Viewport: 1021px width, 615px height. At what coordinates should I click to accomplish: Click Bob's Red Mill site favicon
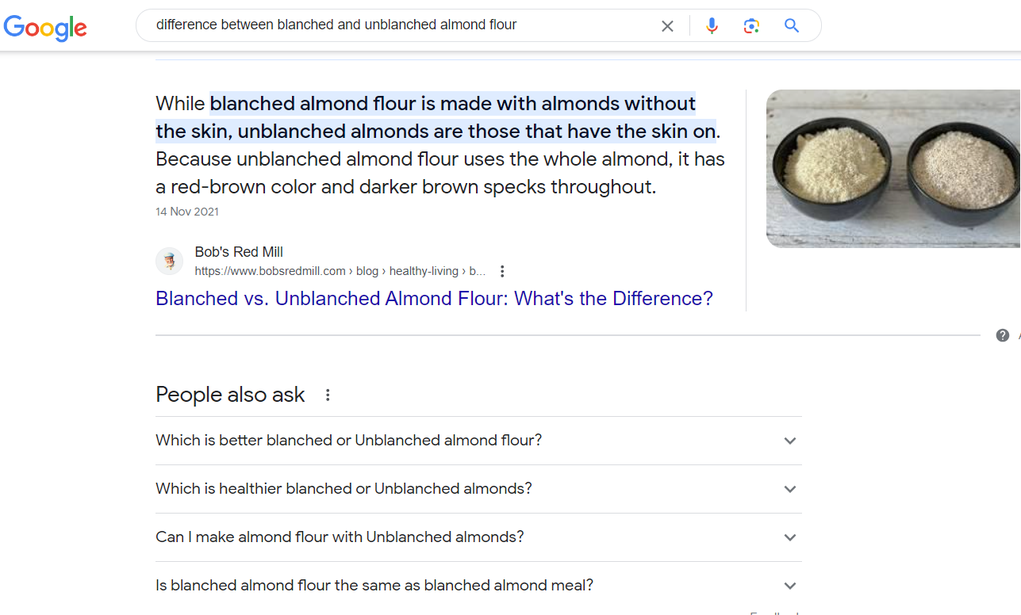tap(169, 261)
